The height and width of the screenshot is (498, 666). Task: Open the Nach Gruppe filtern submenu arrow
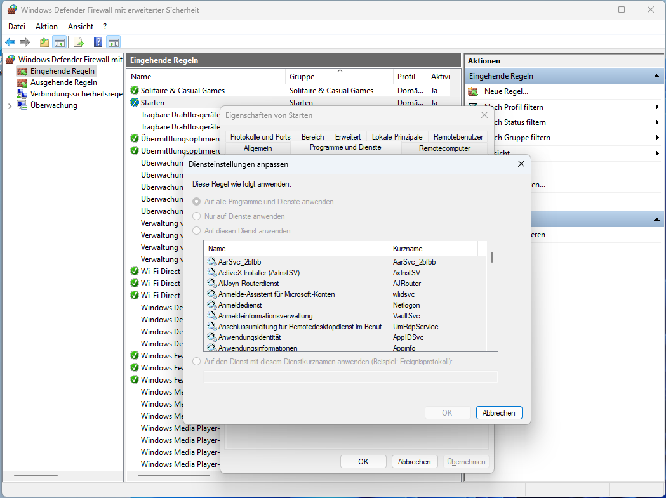[x=657, y=138]
